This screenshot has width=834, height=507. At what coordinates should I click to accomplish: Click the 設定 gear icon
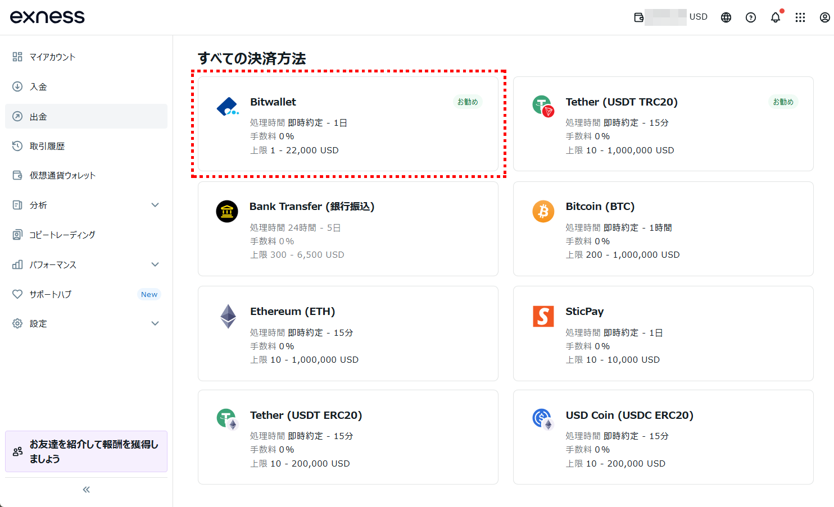17,323
